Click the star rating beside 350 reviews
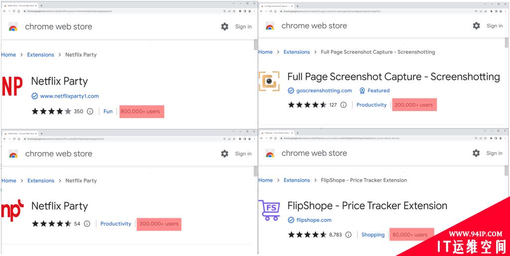 point(51,111)
